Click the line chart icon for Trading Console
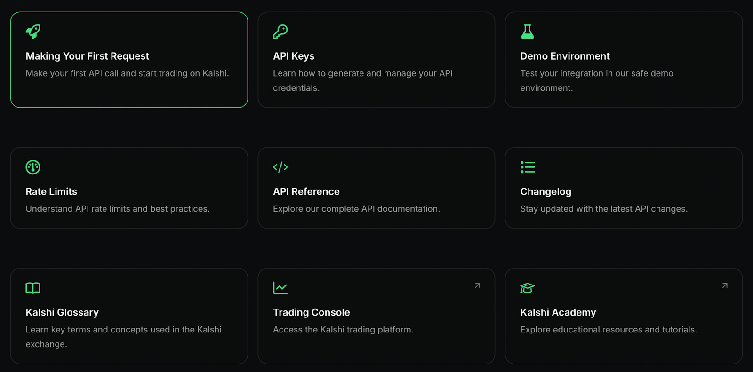Image resolution: width=753 pixels, height=372 pixels. pyautogui.click(x=280, y=288)
